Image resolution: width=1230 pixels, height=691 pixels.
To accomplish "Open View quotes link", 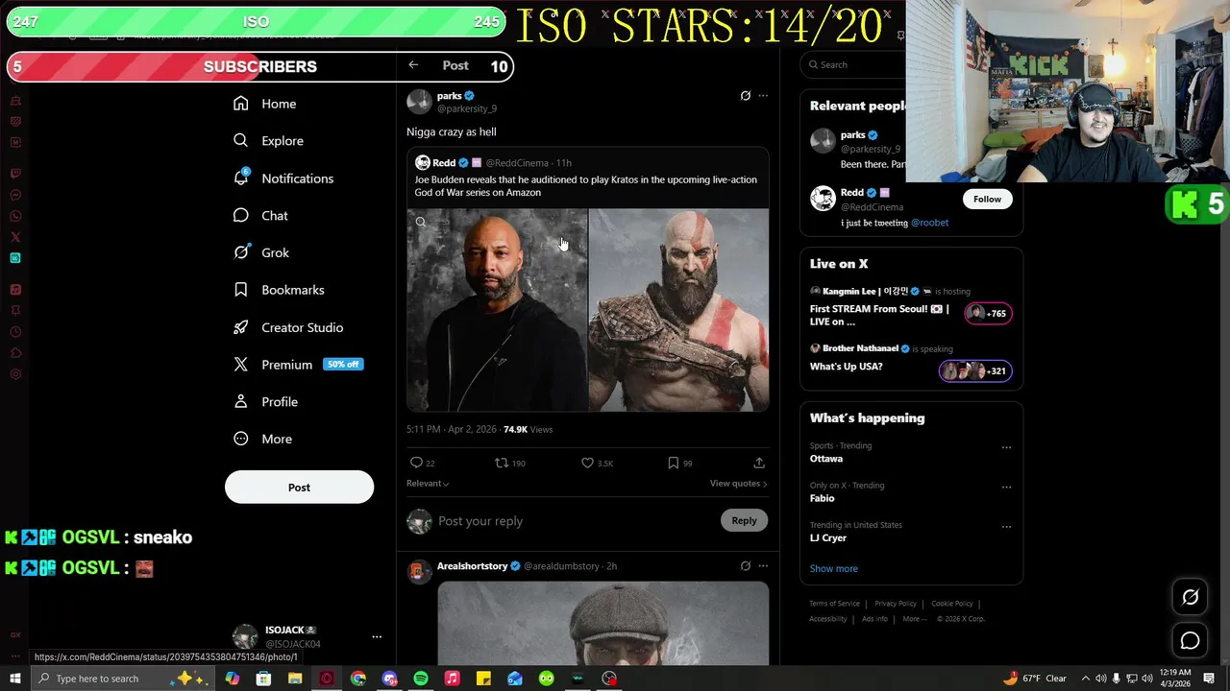I will click(x=738, y=484).
